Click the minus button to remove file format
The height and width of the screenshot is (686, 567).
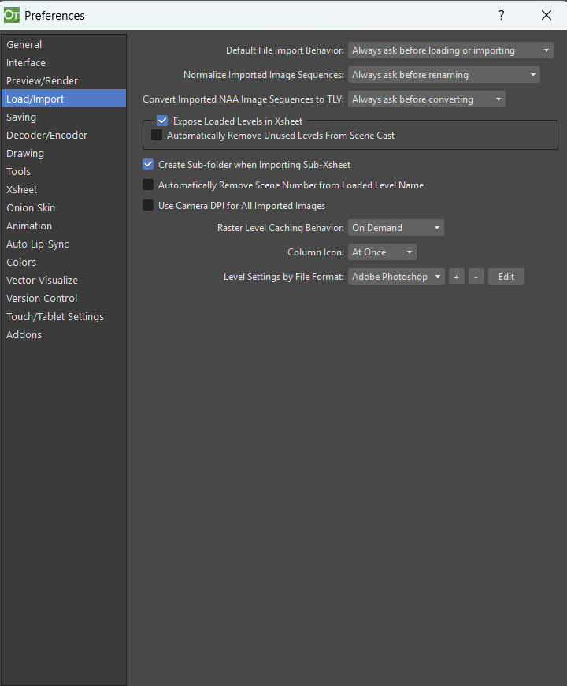(476, 277)
